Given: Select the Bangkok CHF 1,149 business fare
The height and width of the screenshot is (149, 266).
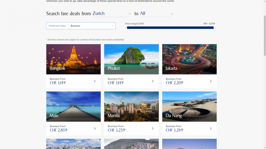Looking at the screenshot, I should 58,83.
